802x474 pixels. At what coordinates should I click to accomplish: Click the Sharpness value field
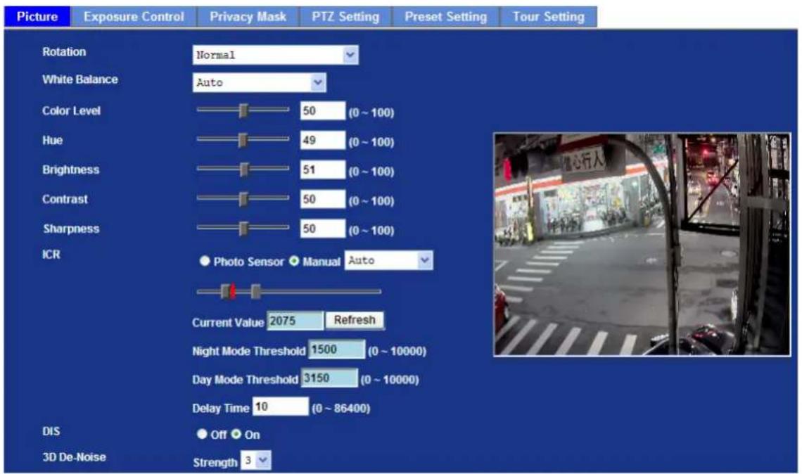pyautogui.click(x=323, y=229)
